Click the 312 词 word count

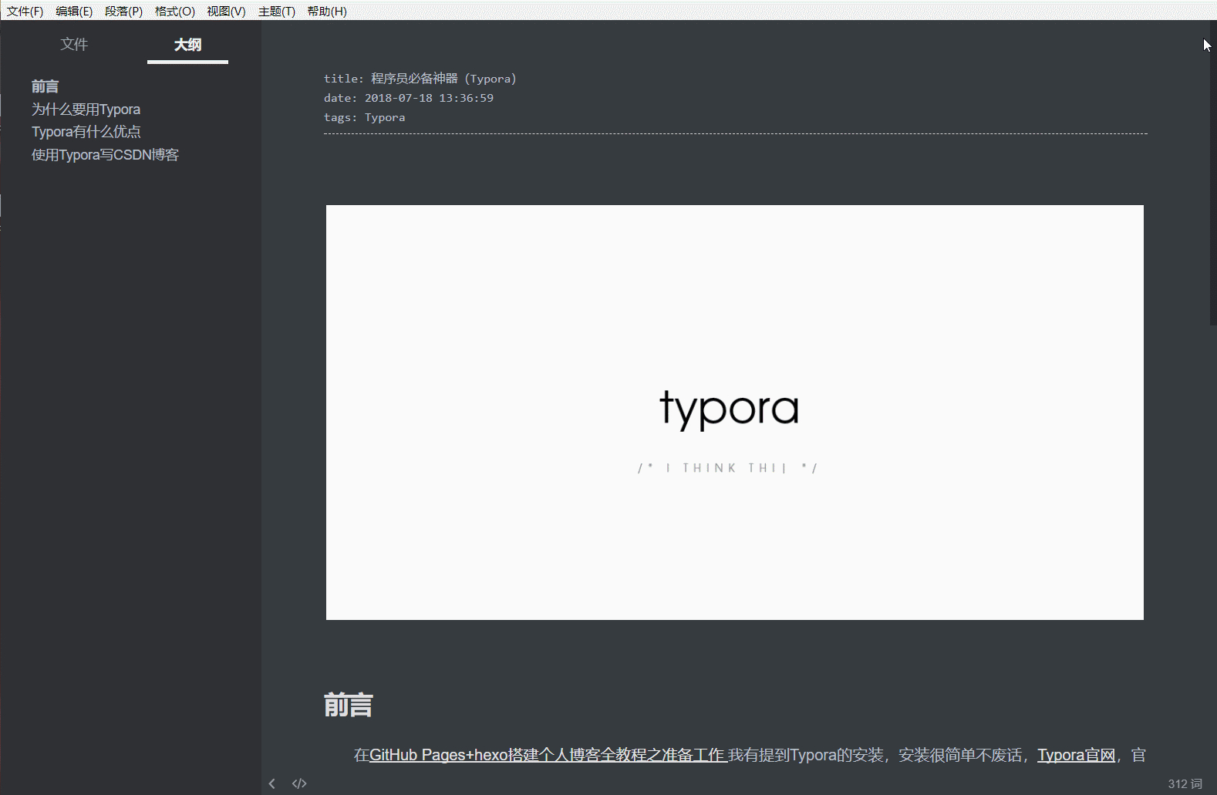[1185, 783]
